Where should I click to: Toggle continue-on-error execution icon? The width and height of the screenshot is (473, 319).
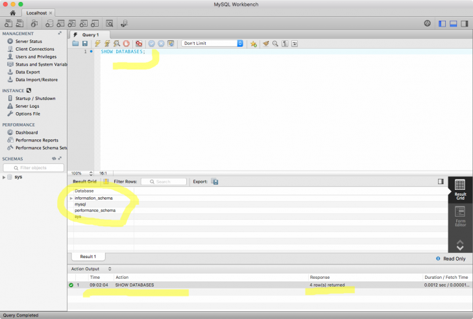(x=139, y=43)
